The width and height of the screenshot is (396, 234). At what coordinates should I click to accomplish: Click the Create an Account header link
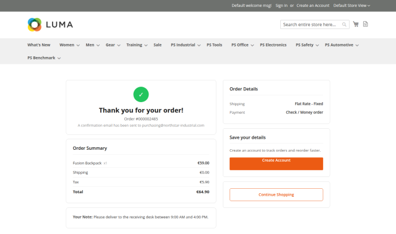(x=312, y=6)
